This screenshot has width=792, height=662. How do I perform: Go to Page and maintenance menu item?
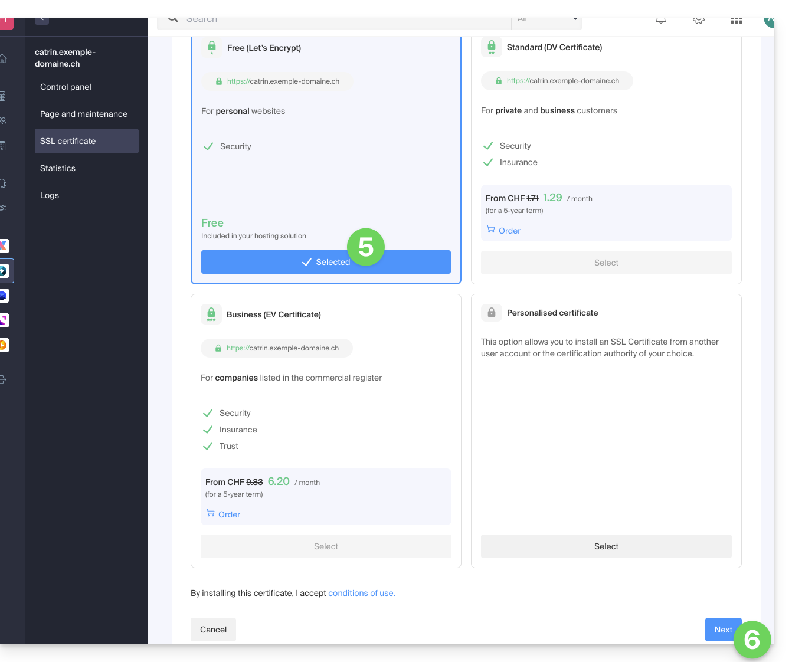(x=84, y=114)
